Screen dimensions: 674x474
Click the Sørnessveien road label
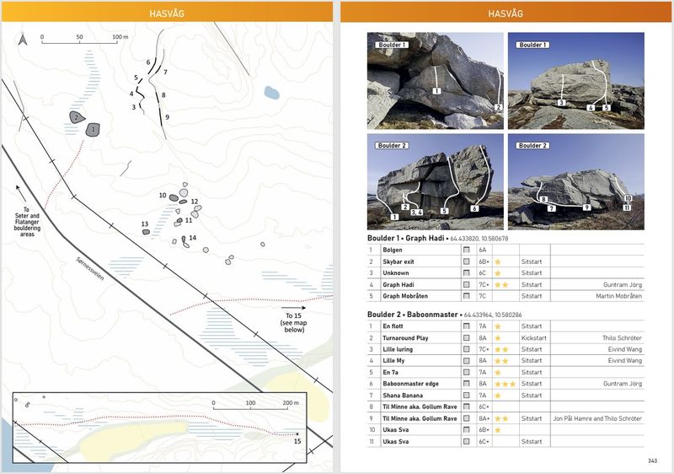[90, 268]
